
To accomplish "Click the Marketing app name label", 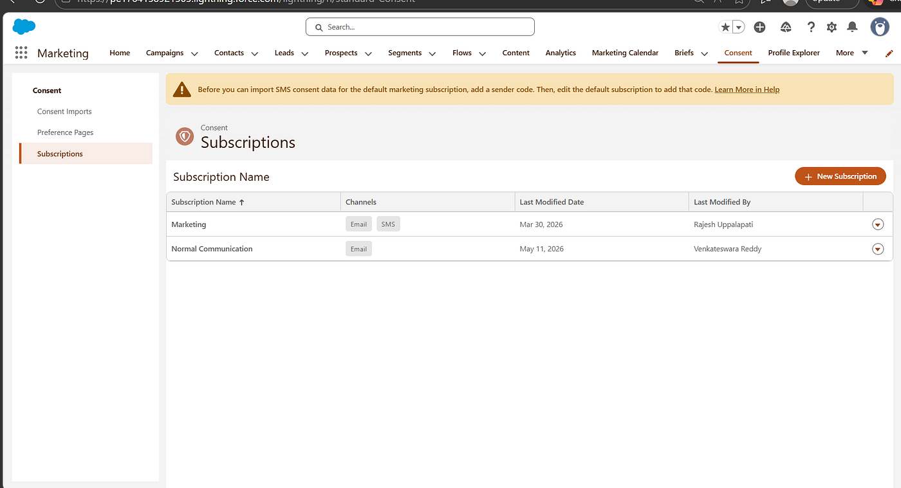I will coord(63,53).
